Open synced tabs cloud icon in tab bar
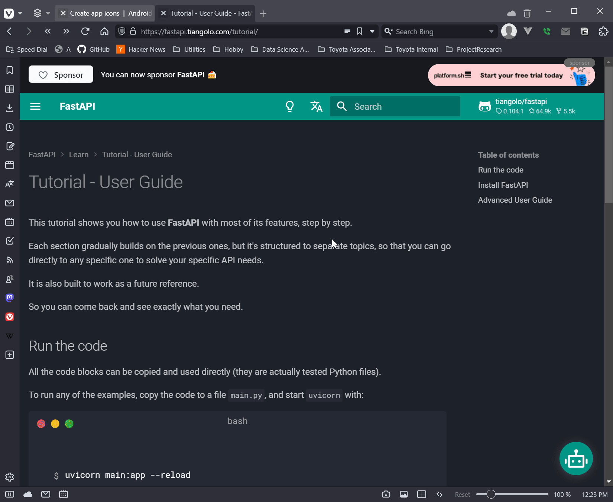The width and height of the screenshot is (613, 502). (x=512, y=14)
